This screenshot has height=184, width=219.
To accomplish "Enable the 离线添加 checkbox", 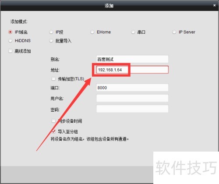I will 10,51.
